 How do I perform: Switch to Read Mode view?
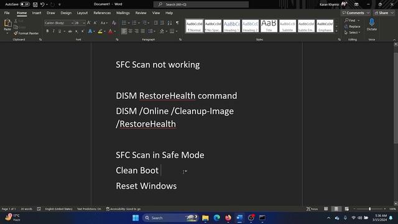[326, 209]
